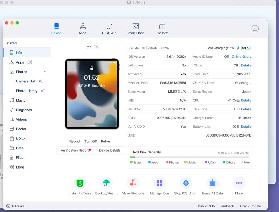Screen dimensions: 279x212
Task: Click the Music note sidebar icon
Action: point(12,100)
